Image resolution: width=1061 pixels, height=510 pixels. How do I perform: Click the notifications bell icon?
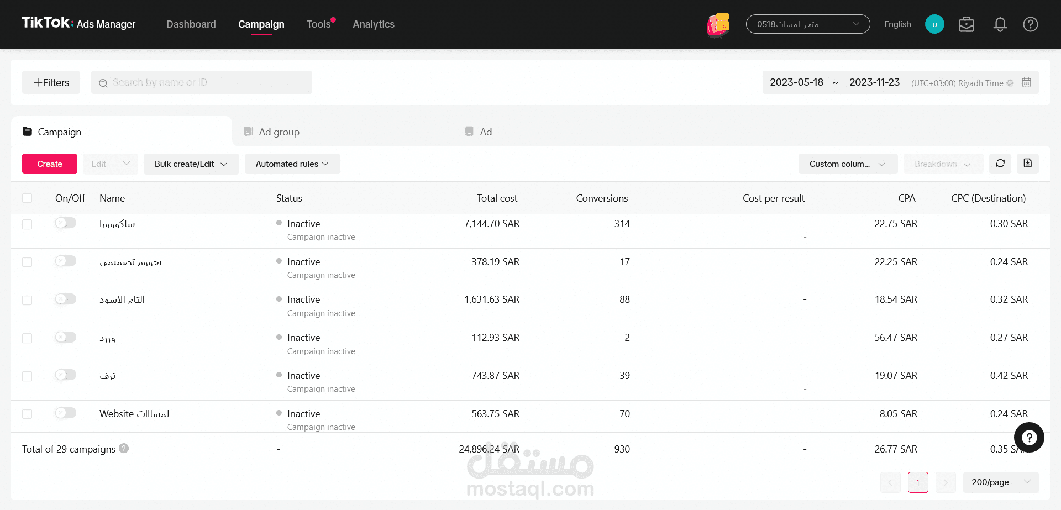coord(1000,24)
